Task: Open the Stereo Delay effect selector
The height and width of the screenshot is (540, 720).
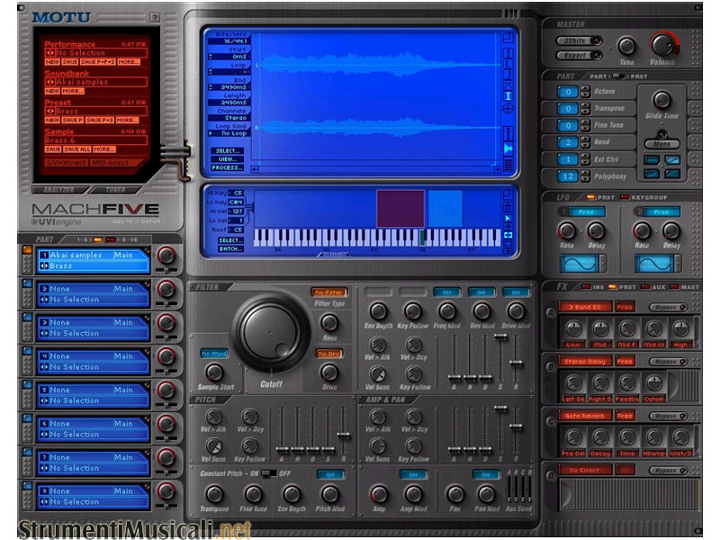Action: (x=584, y=361)
